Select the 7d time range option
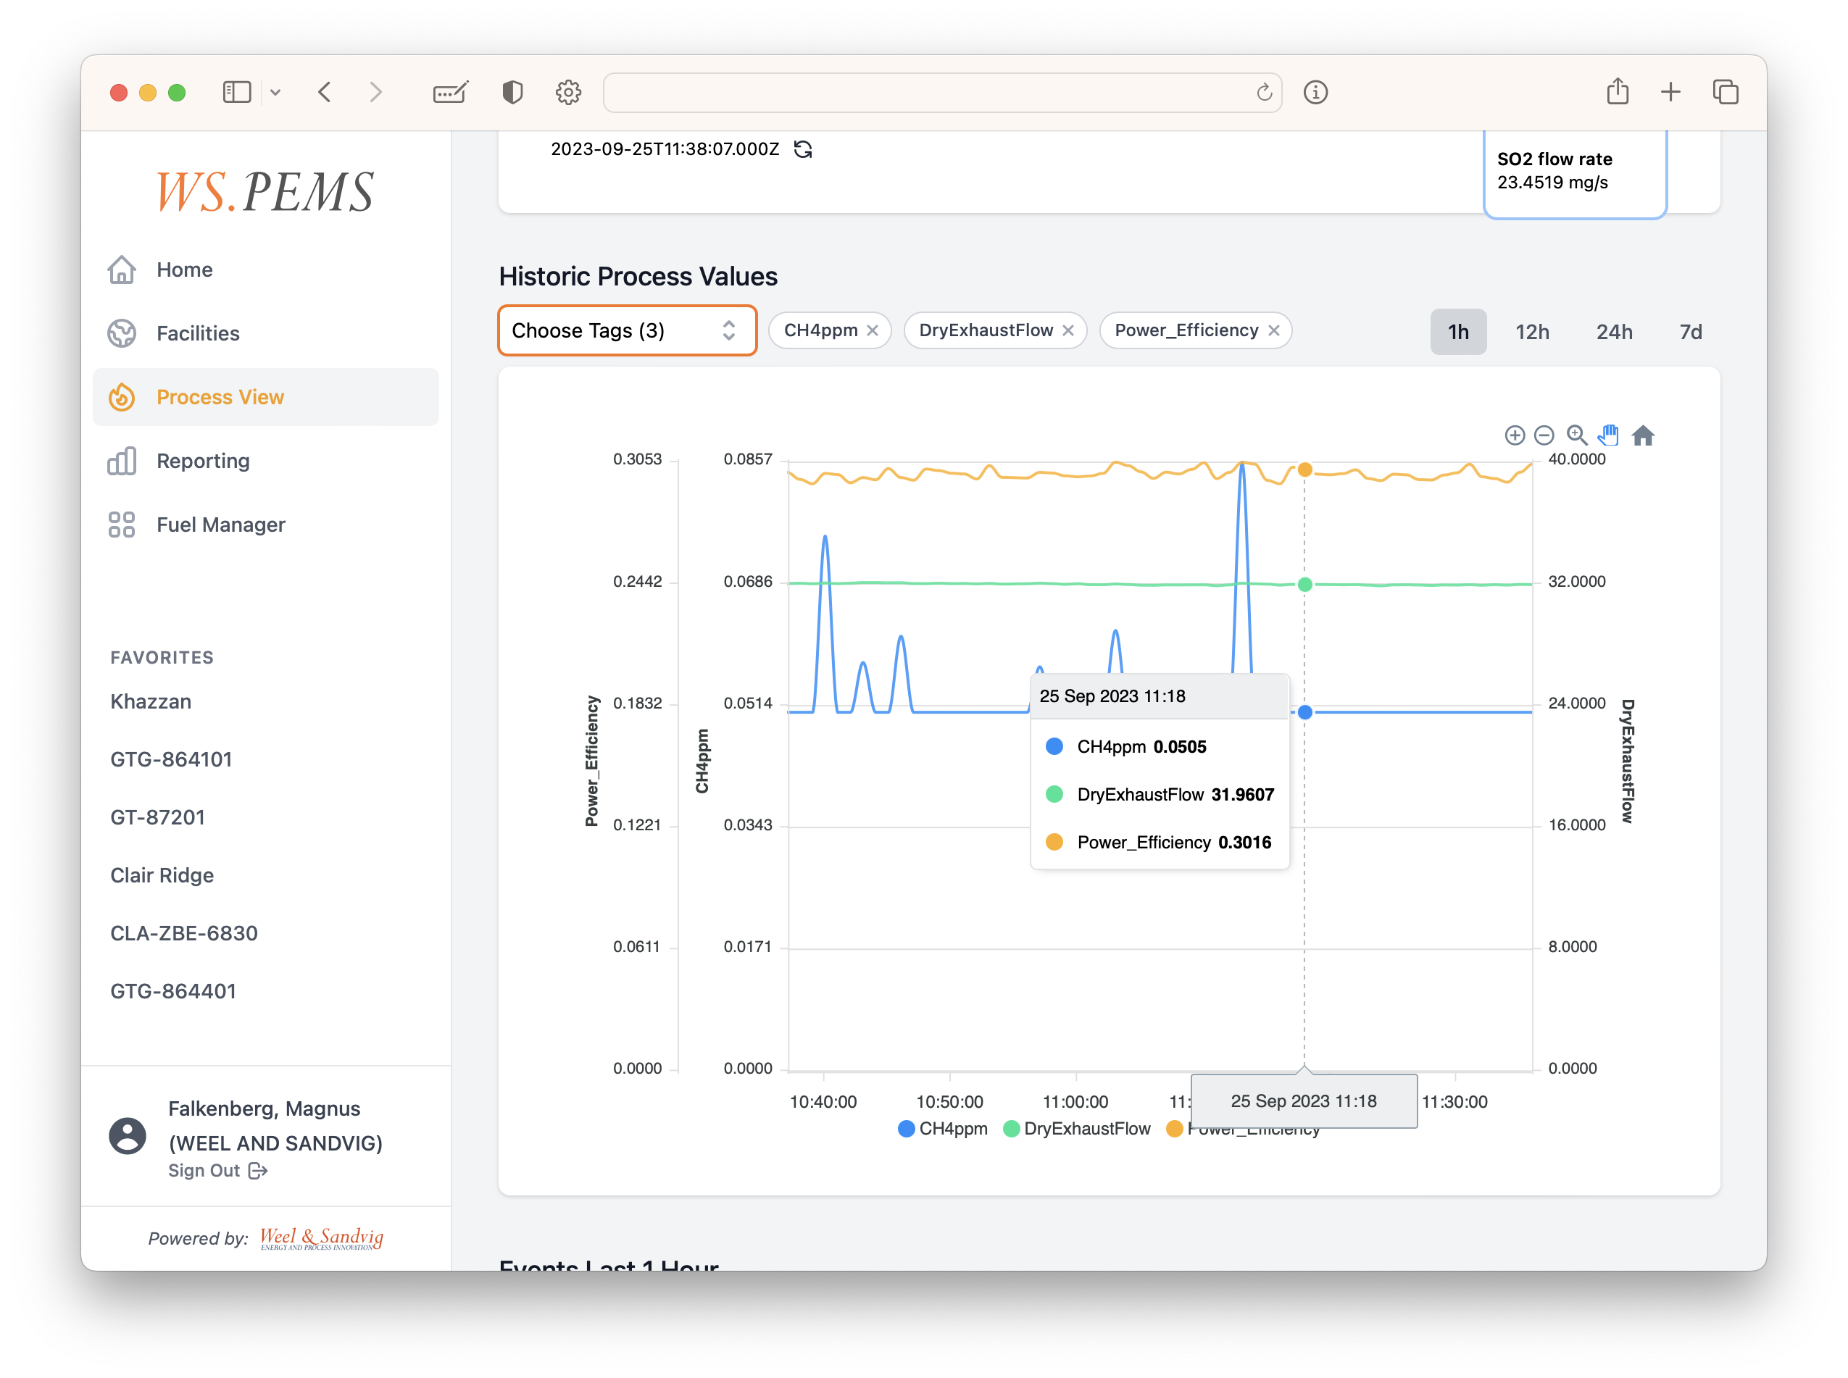The height and width of the screenshot is (1378, 1848). coord(1692,331)
